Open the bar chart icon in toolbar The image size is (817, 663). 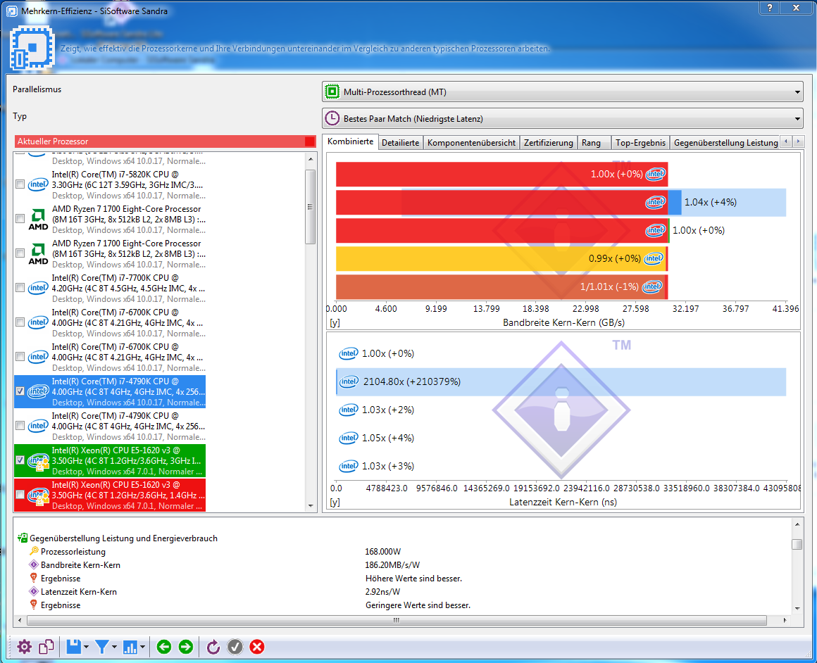click(x=130, y=647)
